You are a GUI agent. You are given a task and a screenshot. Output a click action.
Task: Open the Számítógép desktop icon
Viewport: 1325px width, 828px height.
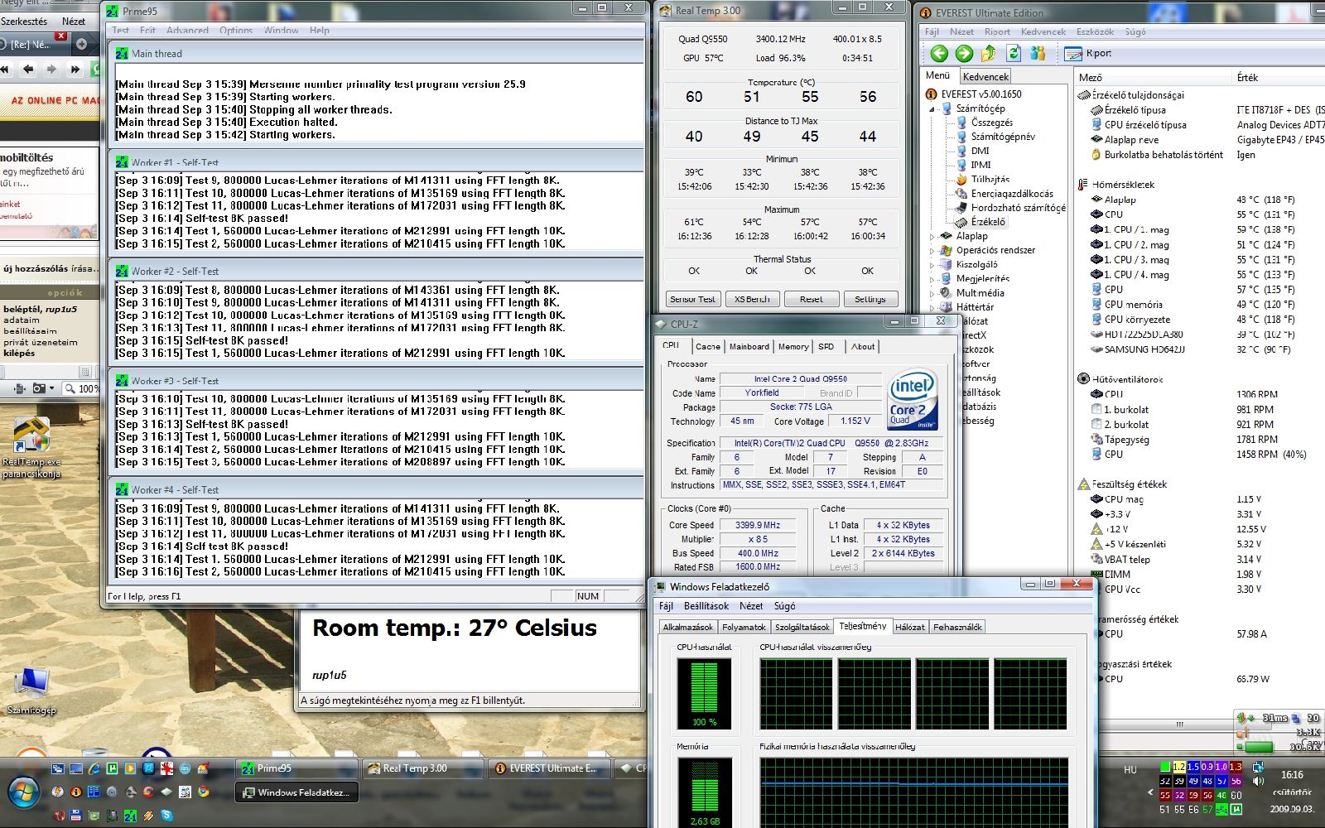point(31,691)
